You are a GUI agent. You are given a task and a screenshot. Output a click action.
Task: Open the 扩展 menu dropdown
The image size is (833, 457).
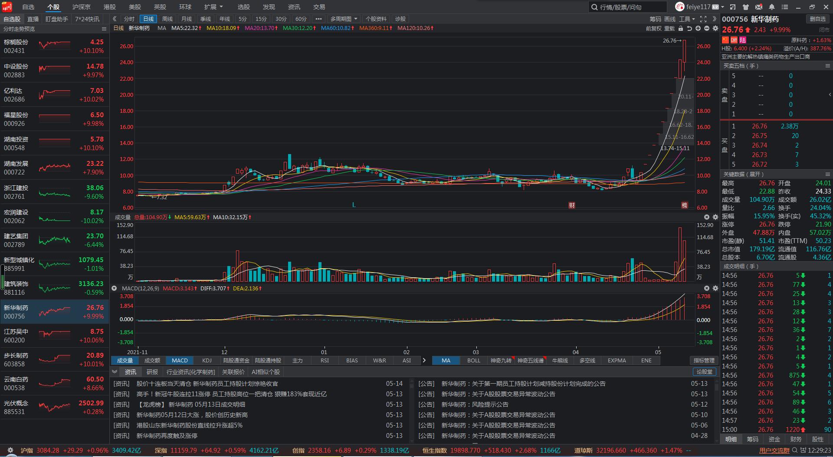click(213, 7)
